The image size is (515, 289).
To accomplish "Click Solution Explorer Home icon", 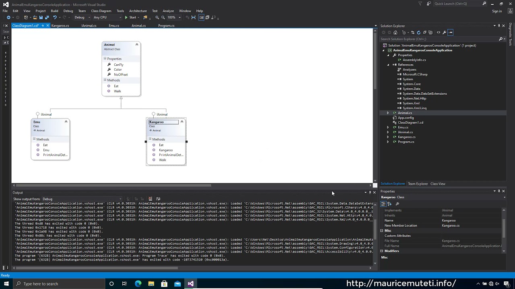I will 395,33.
